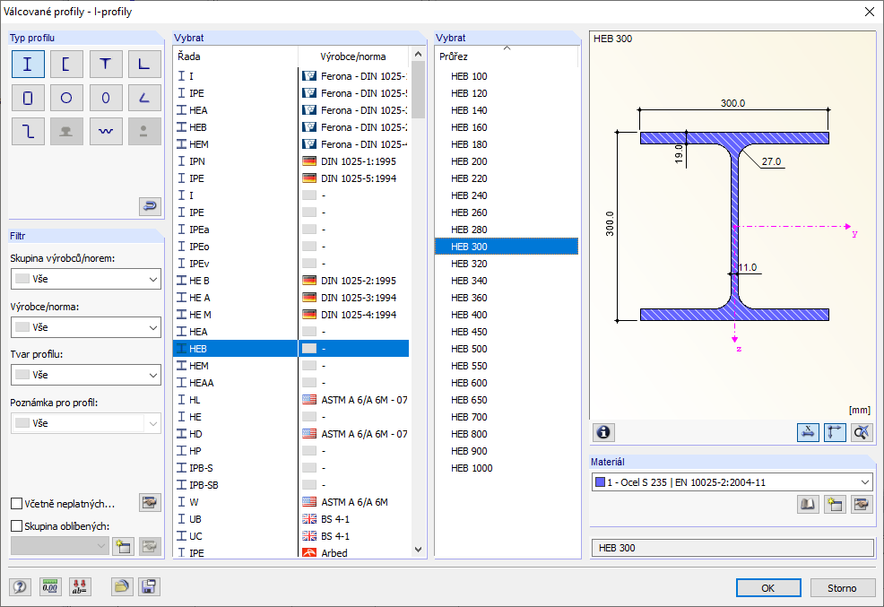
Task: Select the Z-profile type icon
Action: pos(28,131)
